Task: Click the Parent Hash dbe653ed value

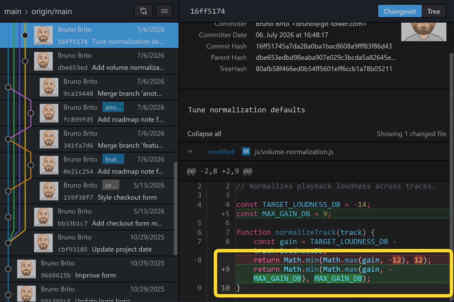Action: click(x=326, y=58)
